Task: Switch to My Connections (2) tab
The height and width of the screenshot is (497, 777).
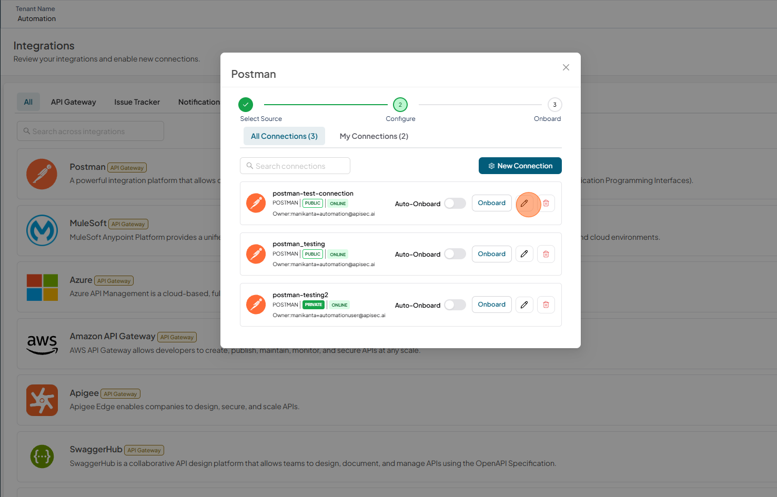Action: 374,136
